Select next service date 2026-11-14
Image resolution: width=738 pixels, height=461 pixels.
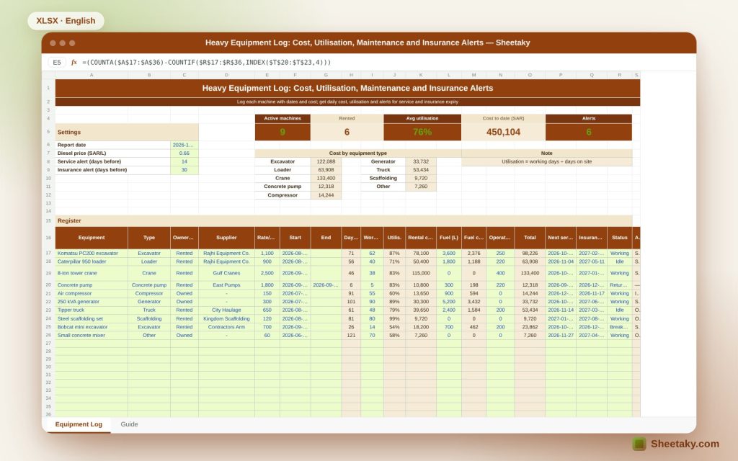[561, 310]
